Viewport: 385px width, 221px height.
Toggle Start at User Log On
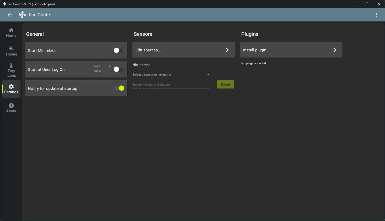(x=118, y=69)
